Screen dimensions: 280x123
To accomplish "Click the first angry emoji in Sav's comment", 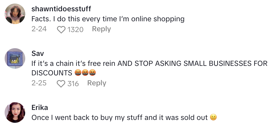I will (78, 73).
